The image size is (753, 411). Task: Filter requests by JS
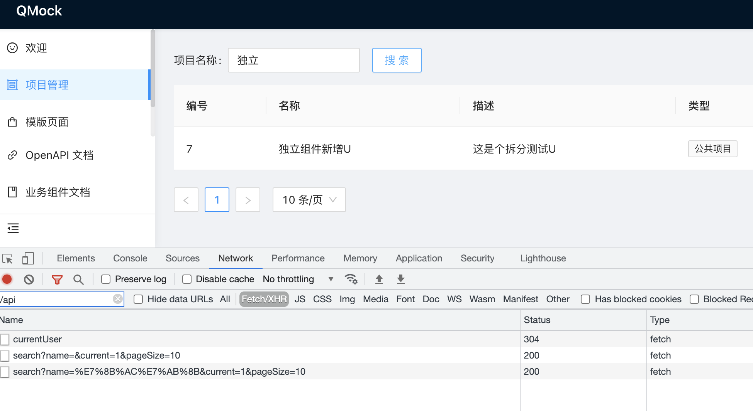point(300,299)
